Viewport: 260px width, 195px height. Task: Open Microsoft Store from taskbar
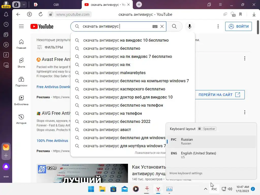point(113,189)
